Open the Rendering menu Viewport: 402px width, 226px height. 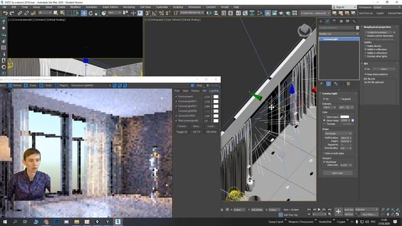coord(129,7)
